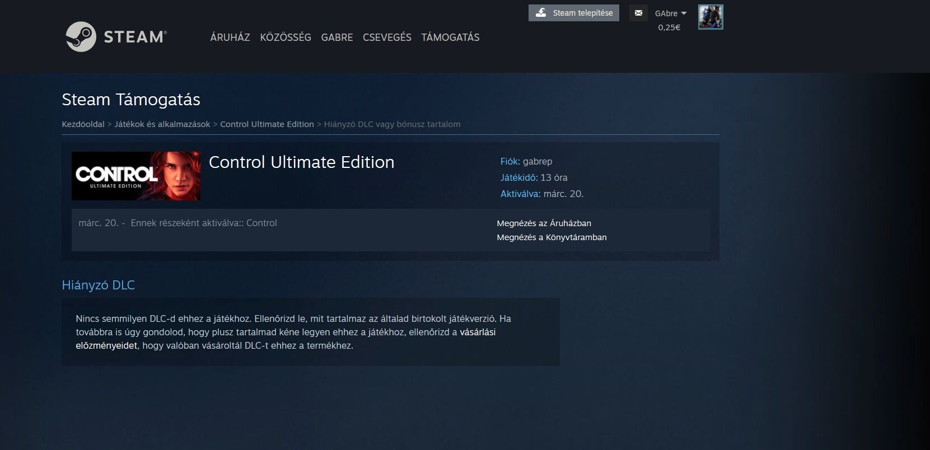The width and height of the screenshot is (930, 450).
Task: Click the Steam logo icon
Action: 81,36
